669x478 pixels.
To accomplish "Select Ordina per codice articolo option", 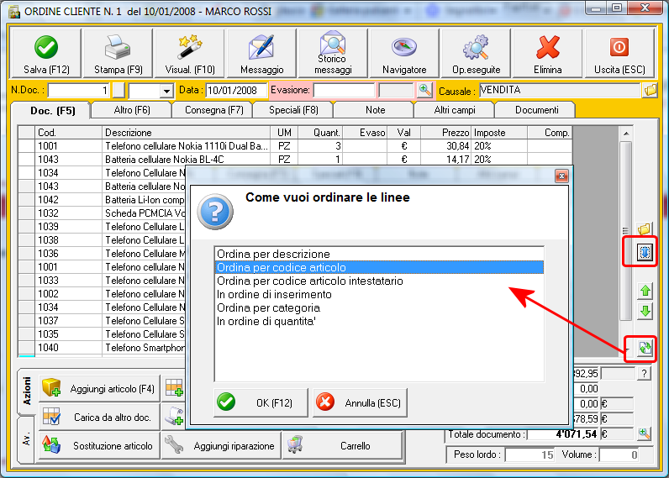I will point(379,267).
